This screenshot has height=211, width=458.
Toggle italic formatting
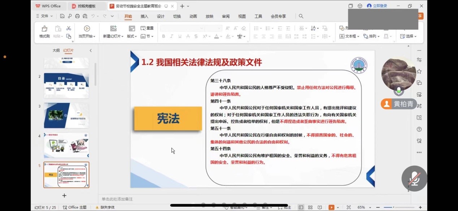171,36
